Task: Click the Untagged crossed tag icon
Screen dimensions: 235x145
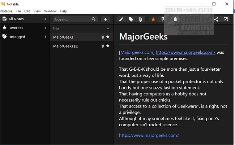Action: click(x=4, y=36)
